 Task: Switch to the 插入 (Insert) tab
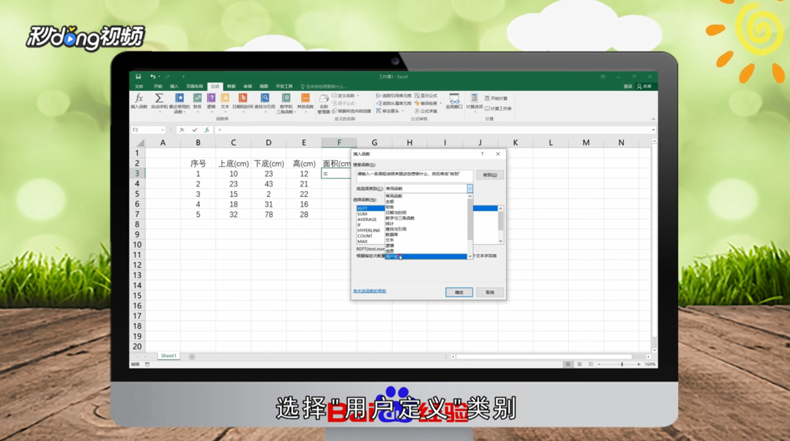pyautogui.click(x=174, y=87)
